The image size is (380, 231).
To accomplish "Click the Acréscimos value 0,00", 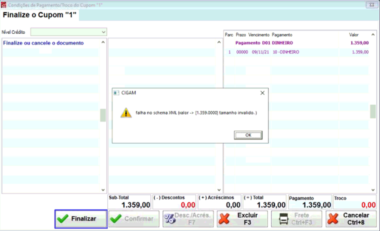I will pos(233,205).
